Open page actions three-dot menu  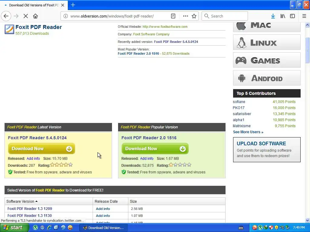click(186, 16)
